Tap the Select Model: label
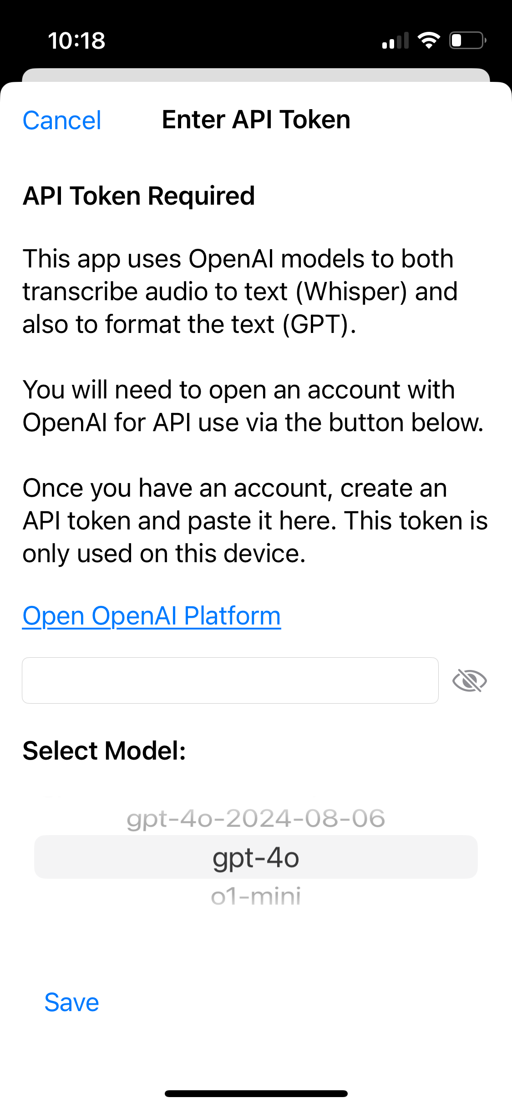 click(x=104, y=750)
